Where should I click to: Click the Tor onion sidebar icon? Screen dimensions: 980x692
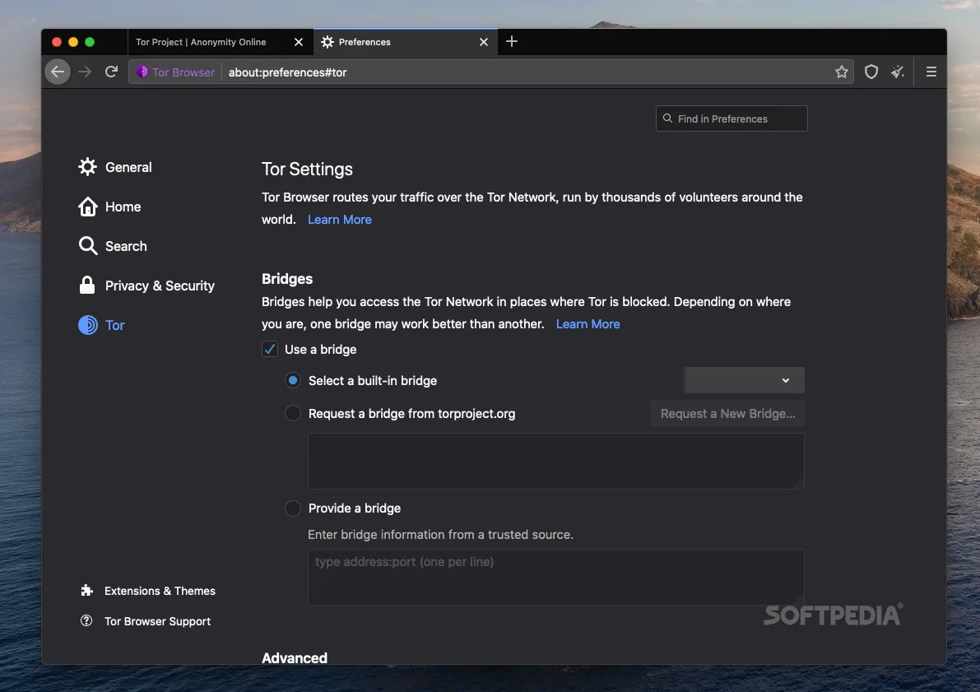click(x=87, y=325)
